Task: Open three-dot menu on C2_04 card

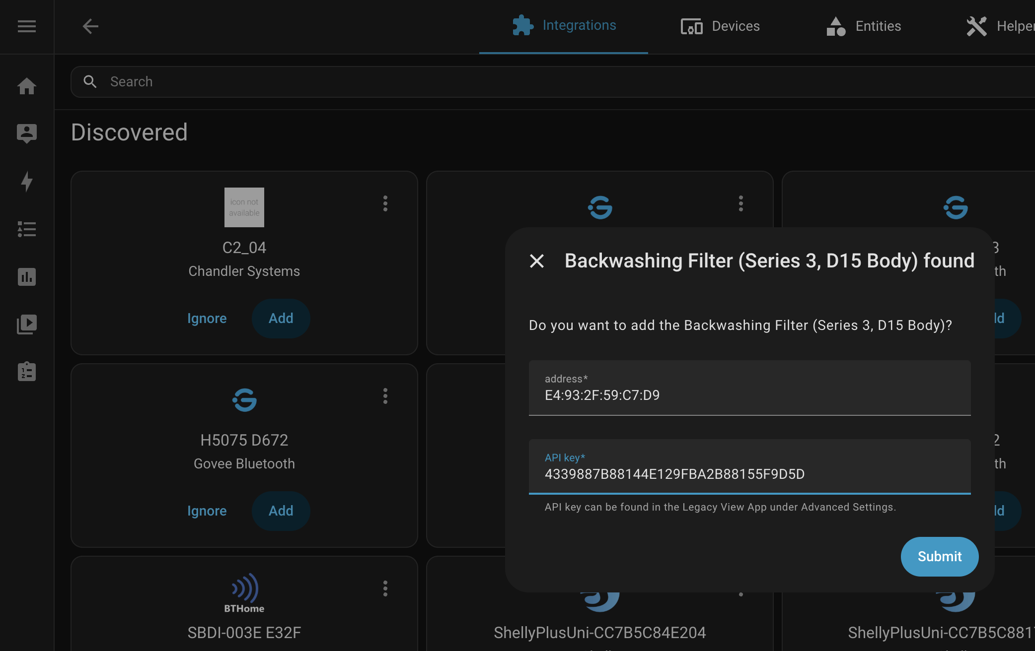Action: tap(385, 203)
